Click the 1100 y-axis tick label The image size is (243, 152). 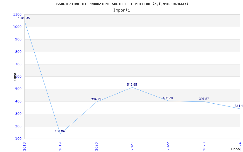pyautogui.click(x=17, y=14)
